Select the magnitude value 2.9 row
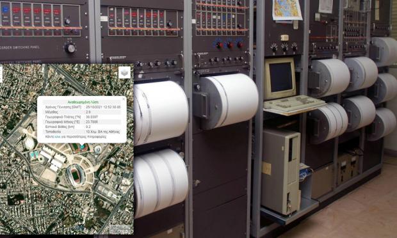Screen dimensions: 397x238 click(82, 112)
